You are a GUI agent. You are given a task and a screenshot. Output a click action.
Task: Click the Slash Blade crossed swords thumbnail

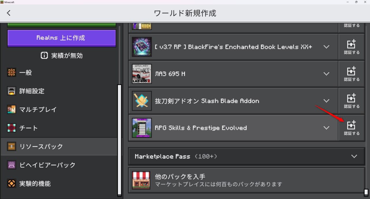coord(142,101)
